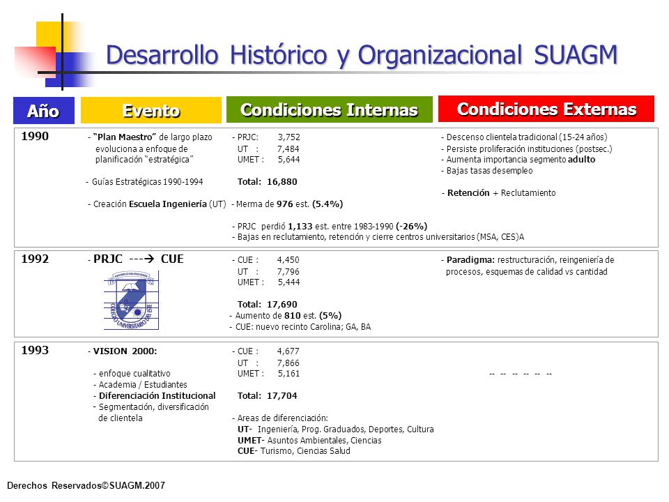Image resolution: width=669 pixels, height=502 pixels.
Task: Click Paradigma: restructuración, reingeniería de
Action: tap(528, 260)
